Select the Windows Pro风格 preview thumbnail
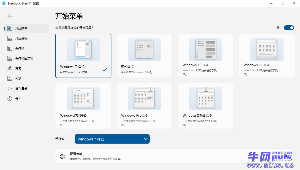Screen dimensions: 300x170 coord(144,98)
